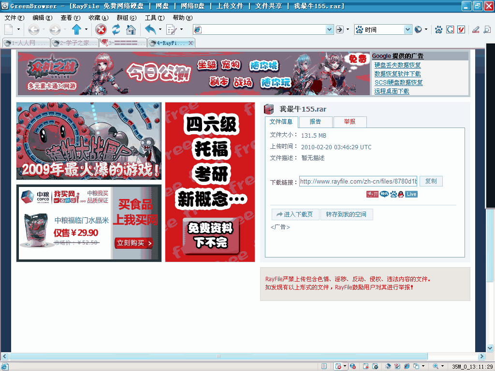495x371 pixels.
Task: Click the horizontal scrollbar thumb
Action: pos(218,356)
